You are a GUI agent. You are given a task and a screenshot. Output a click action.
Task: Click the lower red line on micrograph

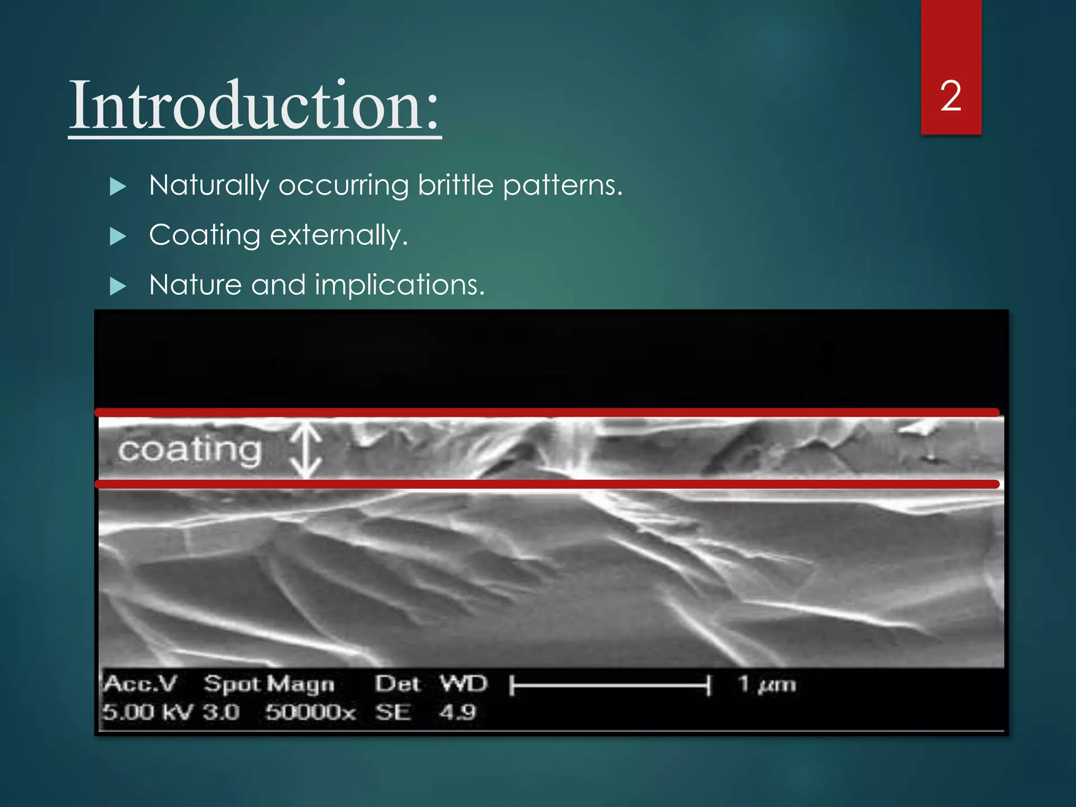click(x=546, y=484)
